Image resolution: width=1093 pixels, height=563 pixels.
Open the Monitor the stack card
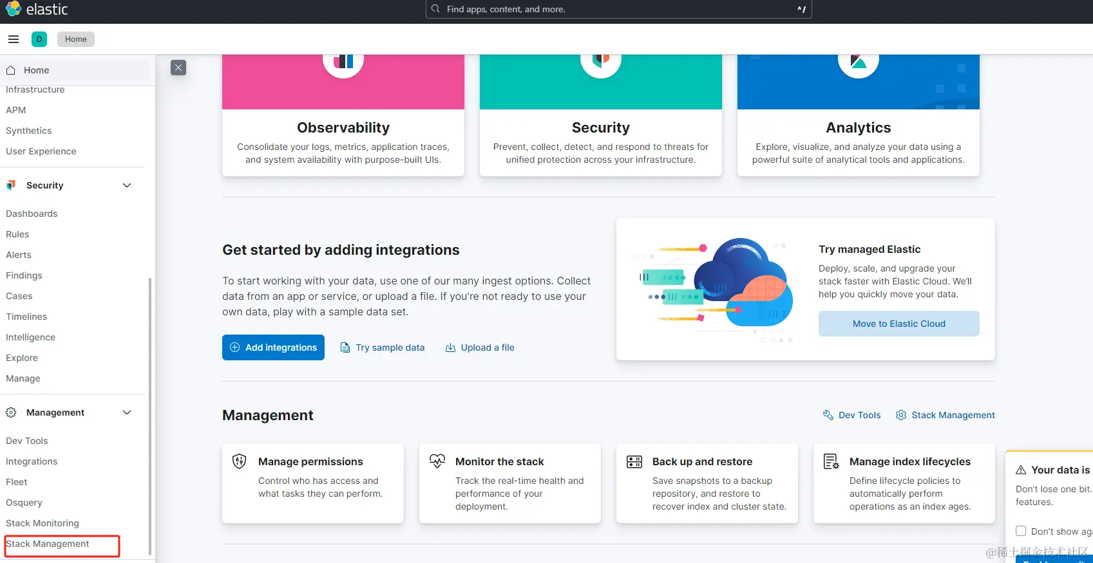[x=510, y=483]
